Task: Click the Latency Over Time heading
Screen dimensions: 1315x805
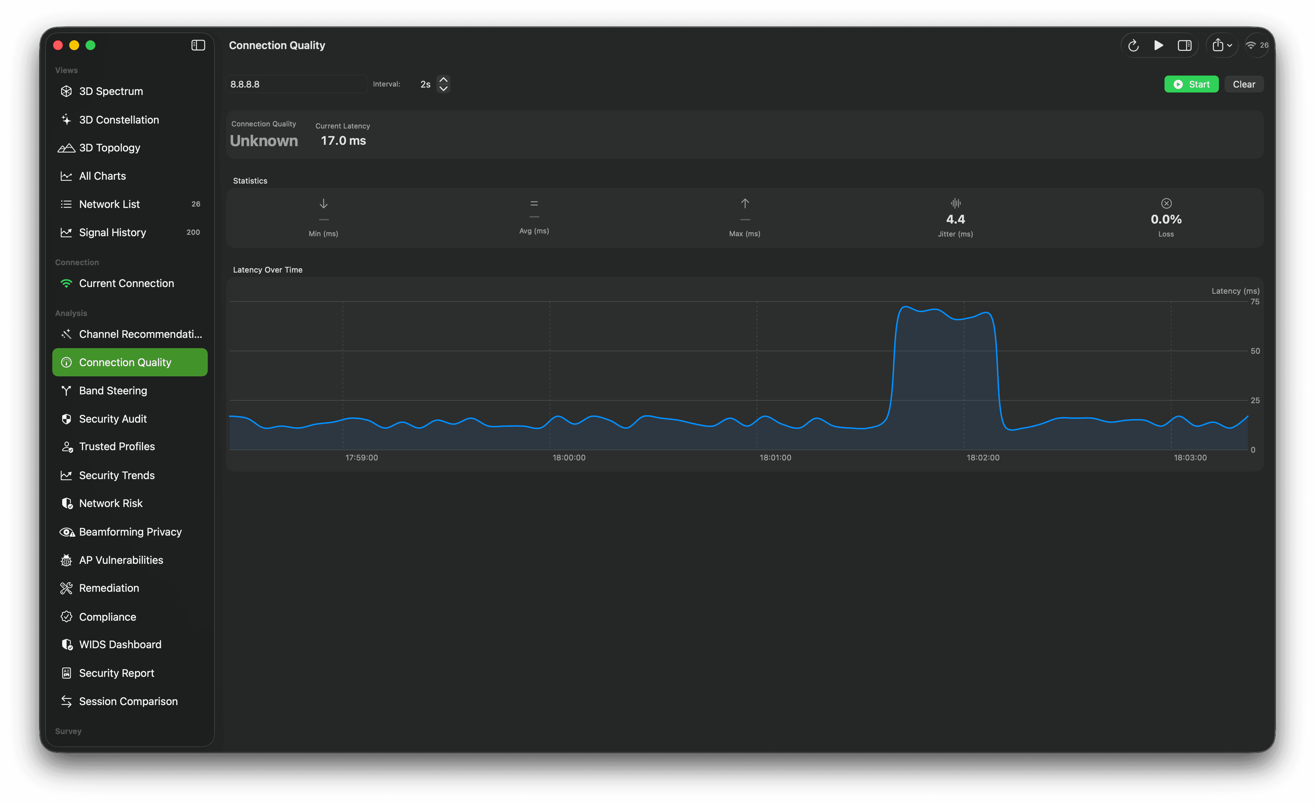Action: click(x=267, y=270)
